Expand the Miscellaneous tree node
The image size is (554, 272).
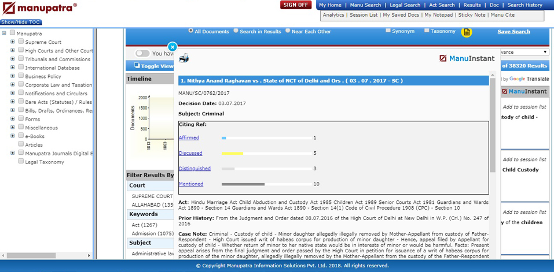click(12, 127)
